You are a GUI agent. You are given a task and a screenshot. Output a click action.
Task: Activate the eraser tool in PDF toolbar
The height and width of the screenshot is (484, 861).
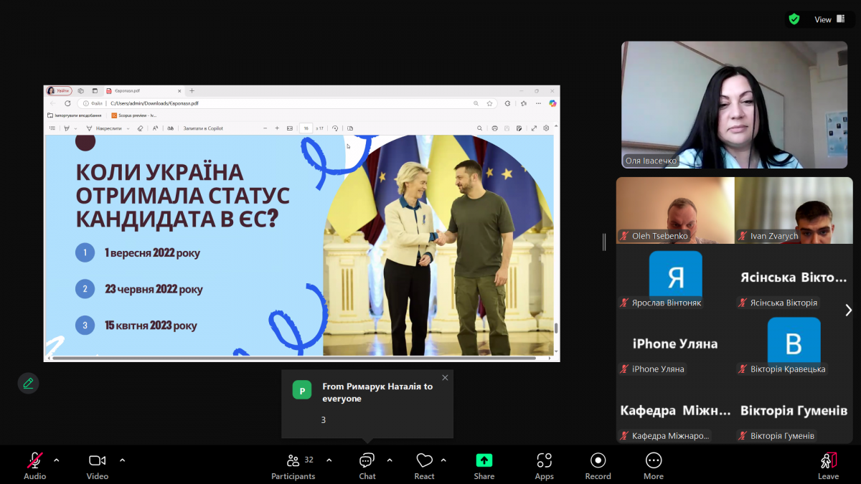tap(141, 128)
